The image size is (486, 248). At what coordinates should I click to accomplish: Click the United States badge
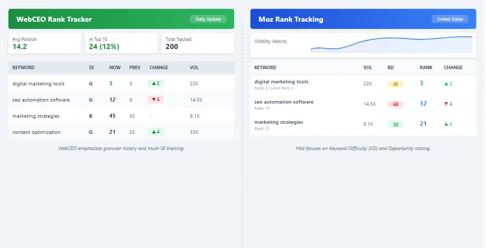coord(450,19)
